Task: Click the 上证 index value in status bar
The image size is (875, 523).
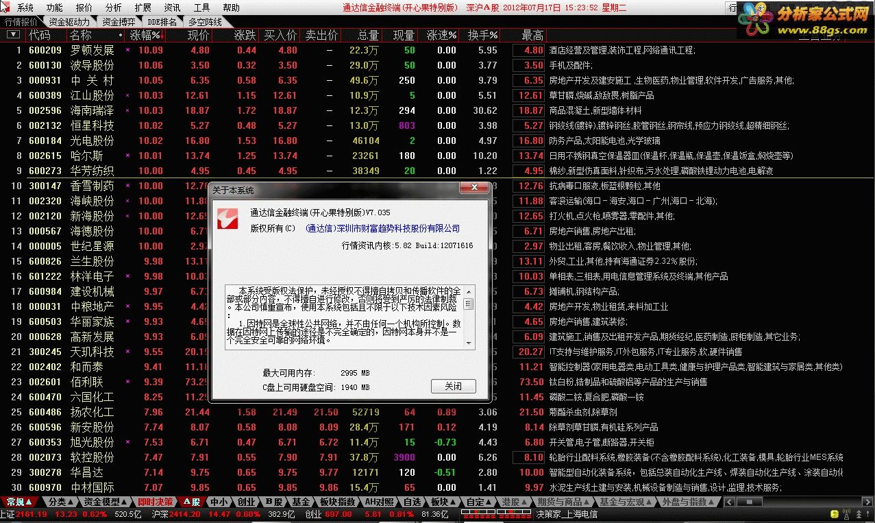Action: coord(32,514)
